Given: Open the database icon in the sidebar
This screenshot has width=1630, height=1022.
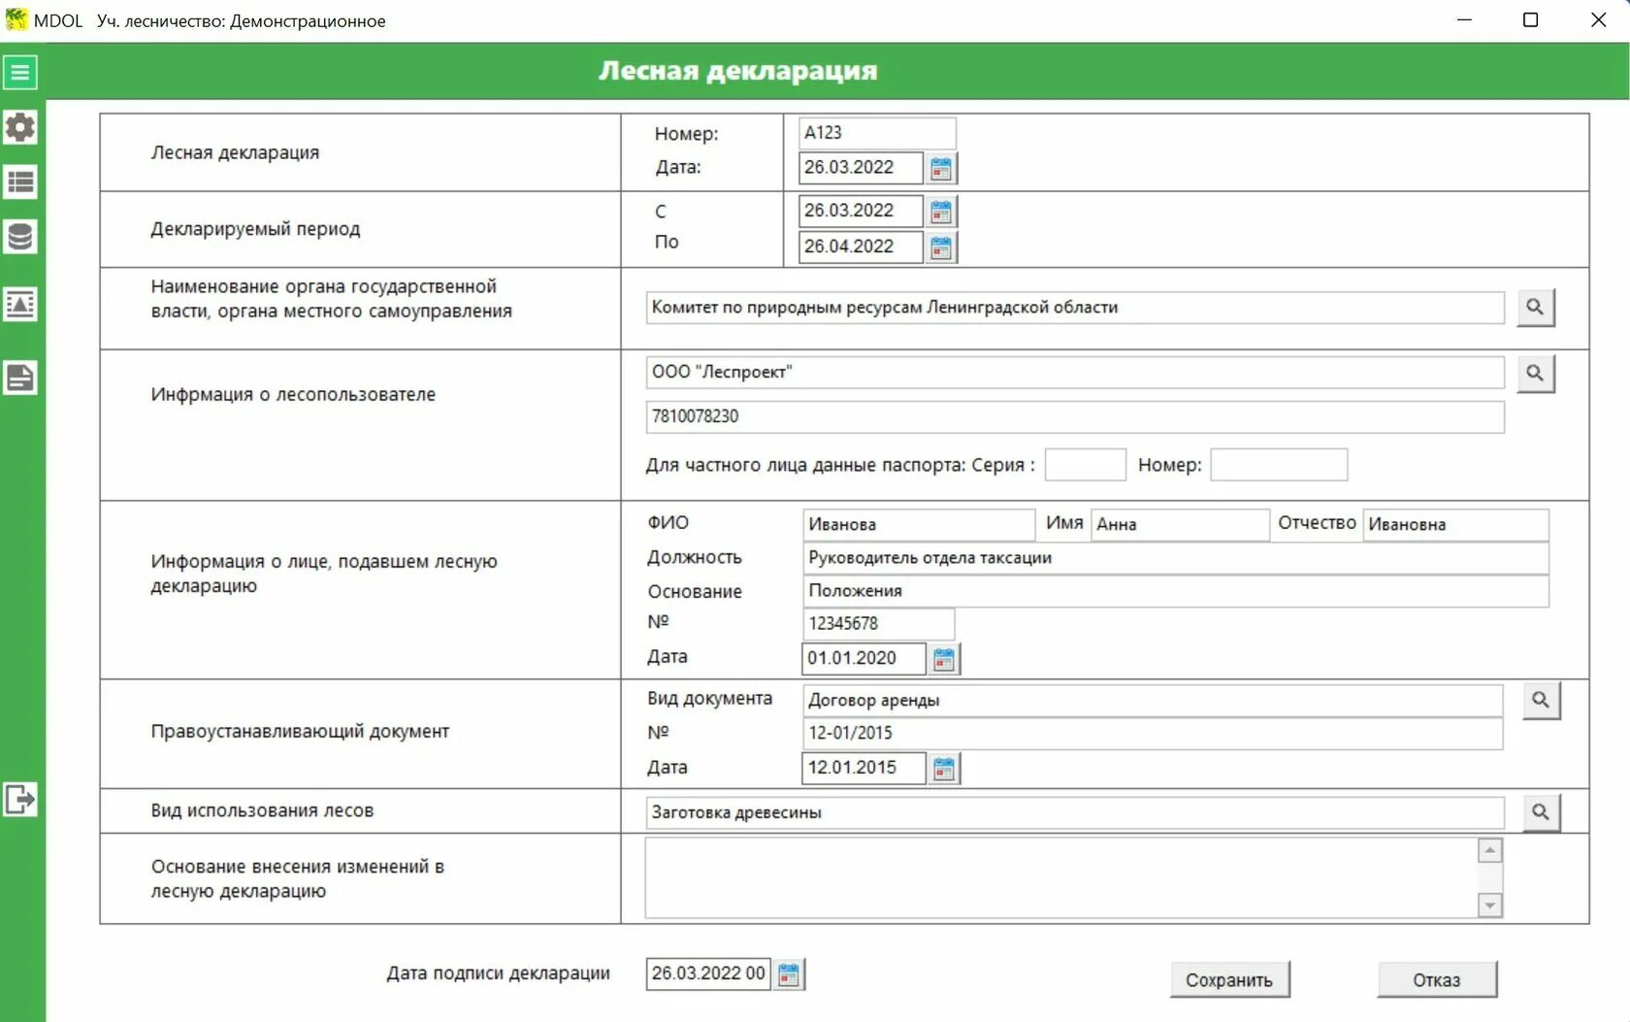Looking at the screenshot, I should tap(20, 237).
